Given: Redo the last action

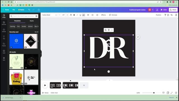Looking at the screenshot, I should click(34, 10).
